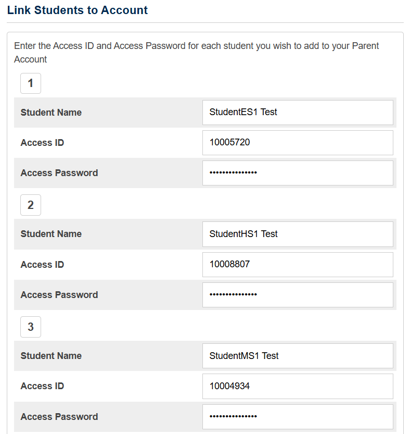This screenshot has height=434, width=410.
Task: Click the Student Name field containing StudentMS1 Test
Action: click(297, 356)
